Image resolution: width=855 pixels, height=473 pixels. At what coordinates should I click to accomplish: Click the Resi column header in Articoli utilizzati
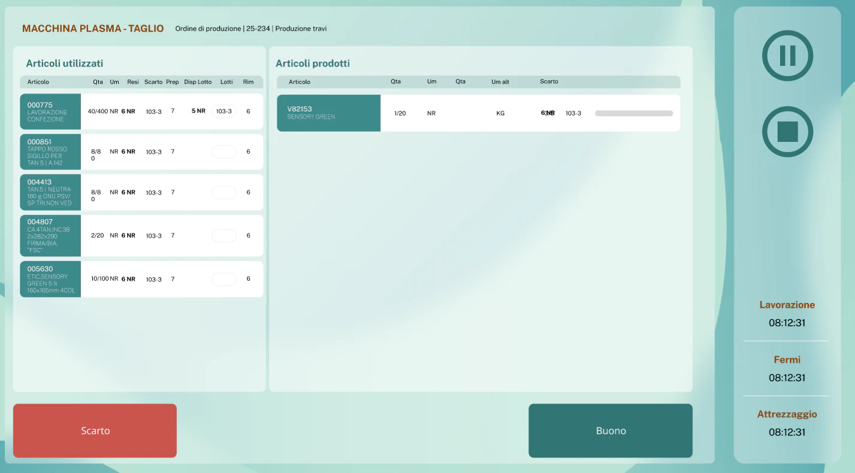[x=133, y=82]
